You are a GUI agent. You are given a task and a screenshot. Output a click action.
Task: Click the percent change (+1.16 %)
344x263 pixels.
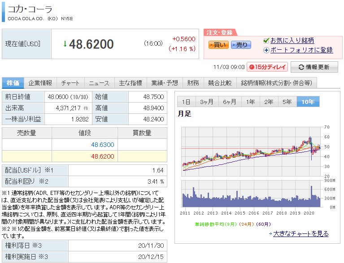tap(182, 49)
